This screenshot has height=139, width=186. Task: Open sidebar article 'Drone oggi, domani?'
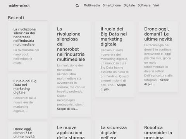24,133
